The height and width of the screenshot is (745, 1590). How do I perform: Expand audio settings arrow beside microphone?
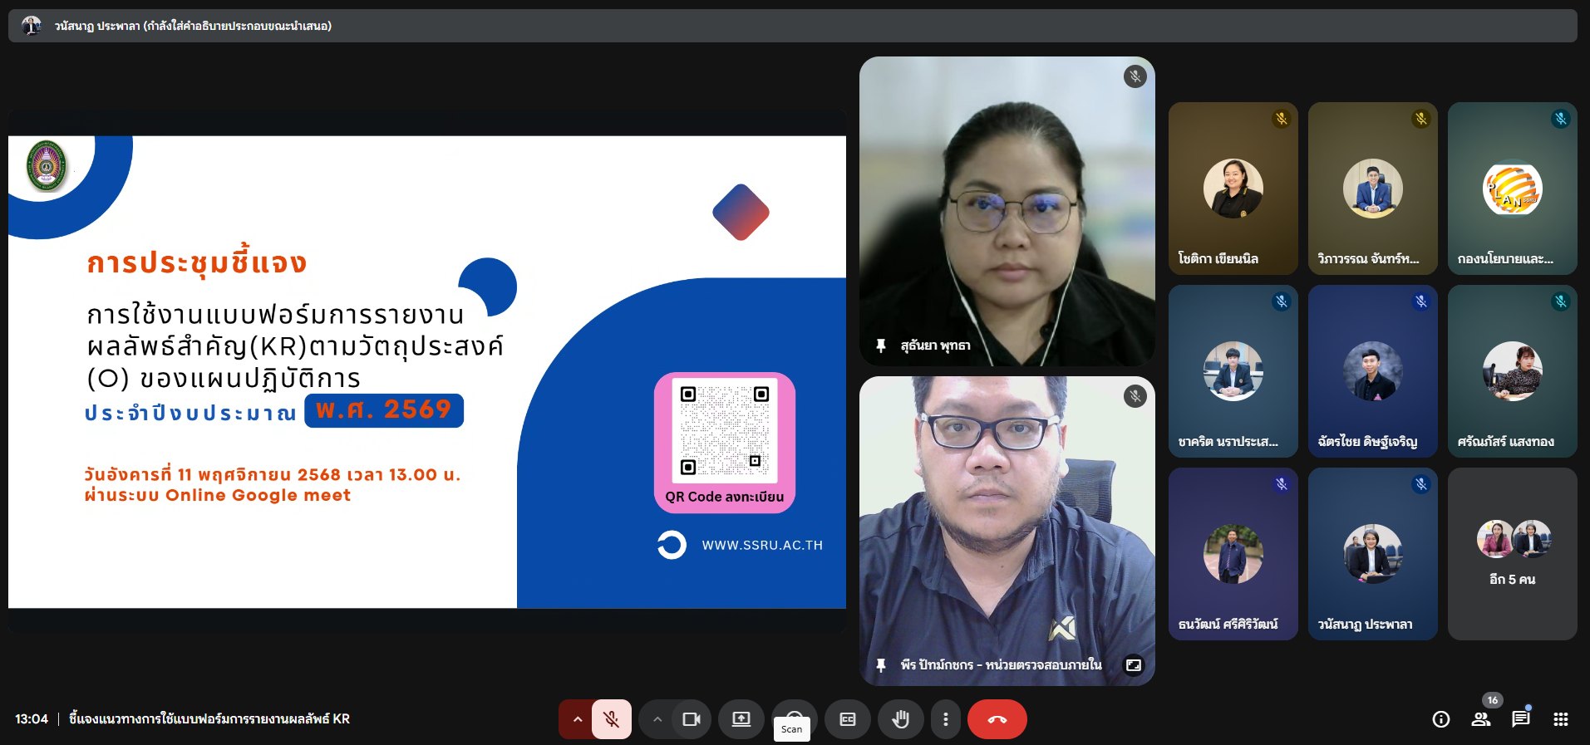click(577, 719)
